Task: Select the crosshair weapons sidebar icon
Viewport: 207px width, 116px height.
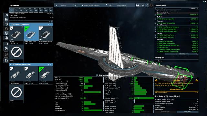Action: tap(6, 19)
